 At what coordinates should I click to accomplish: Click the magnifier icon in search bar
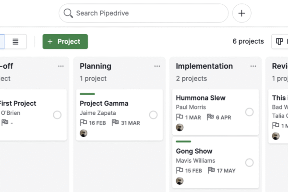(x=68, y=13)
